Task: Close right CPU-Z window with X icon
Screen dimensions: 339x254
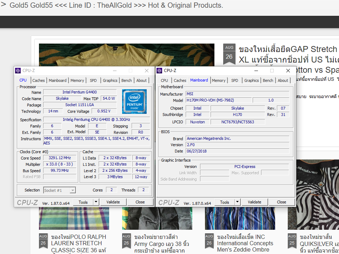Action: tap(288, 71)
